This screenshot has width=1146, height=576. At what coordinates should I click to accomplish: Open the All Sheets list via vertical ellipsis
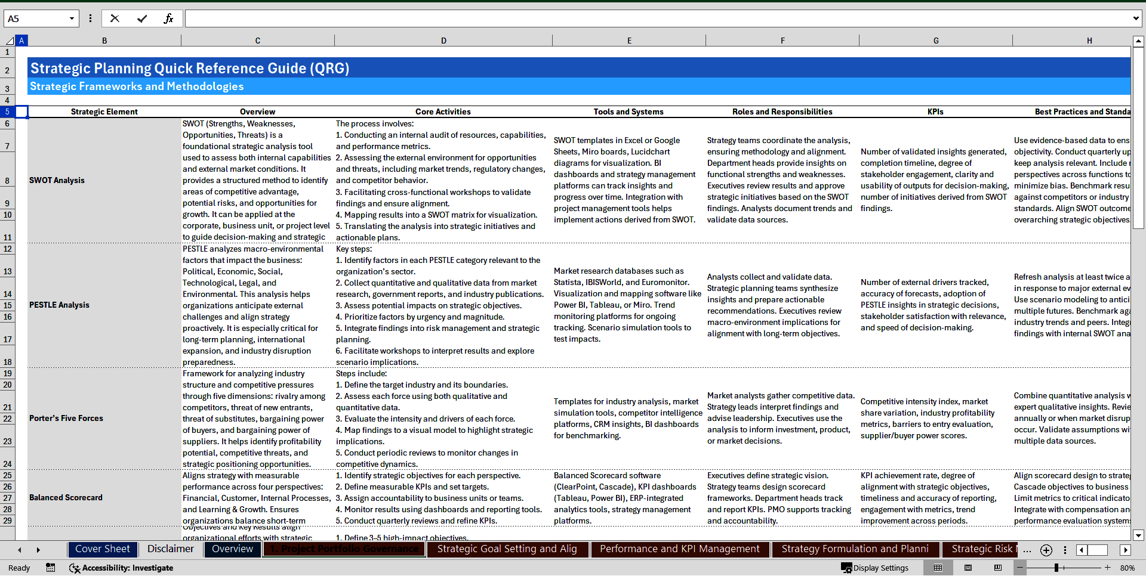1065,550
